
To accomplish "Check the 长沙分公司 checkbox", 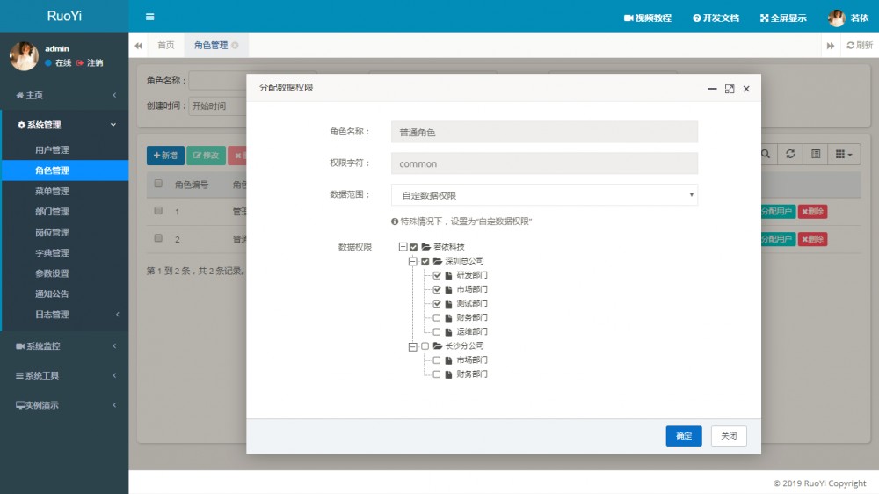I will [x=425, y=346].
